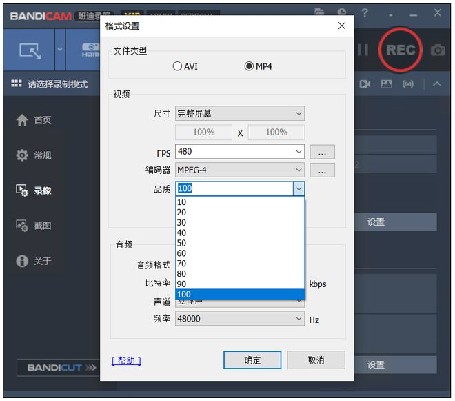Choose quality 30 from list

240,222
